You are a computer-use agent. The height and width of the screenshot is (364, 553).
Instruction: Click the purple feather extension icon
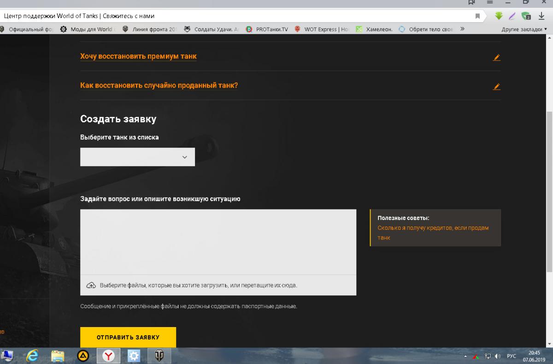point(512,16)
